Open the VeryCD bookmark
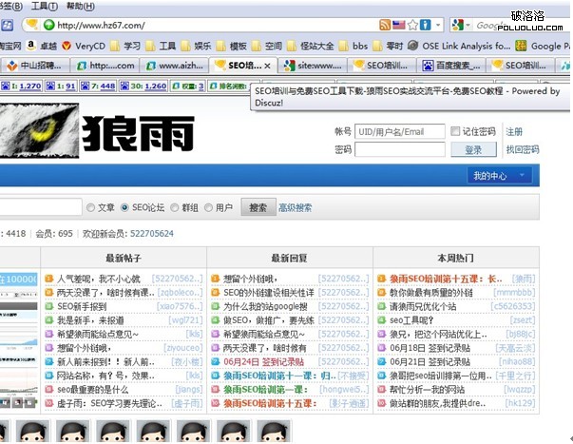The image size is (573, 444). (x=84, y=46)
